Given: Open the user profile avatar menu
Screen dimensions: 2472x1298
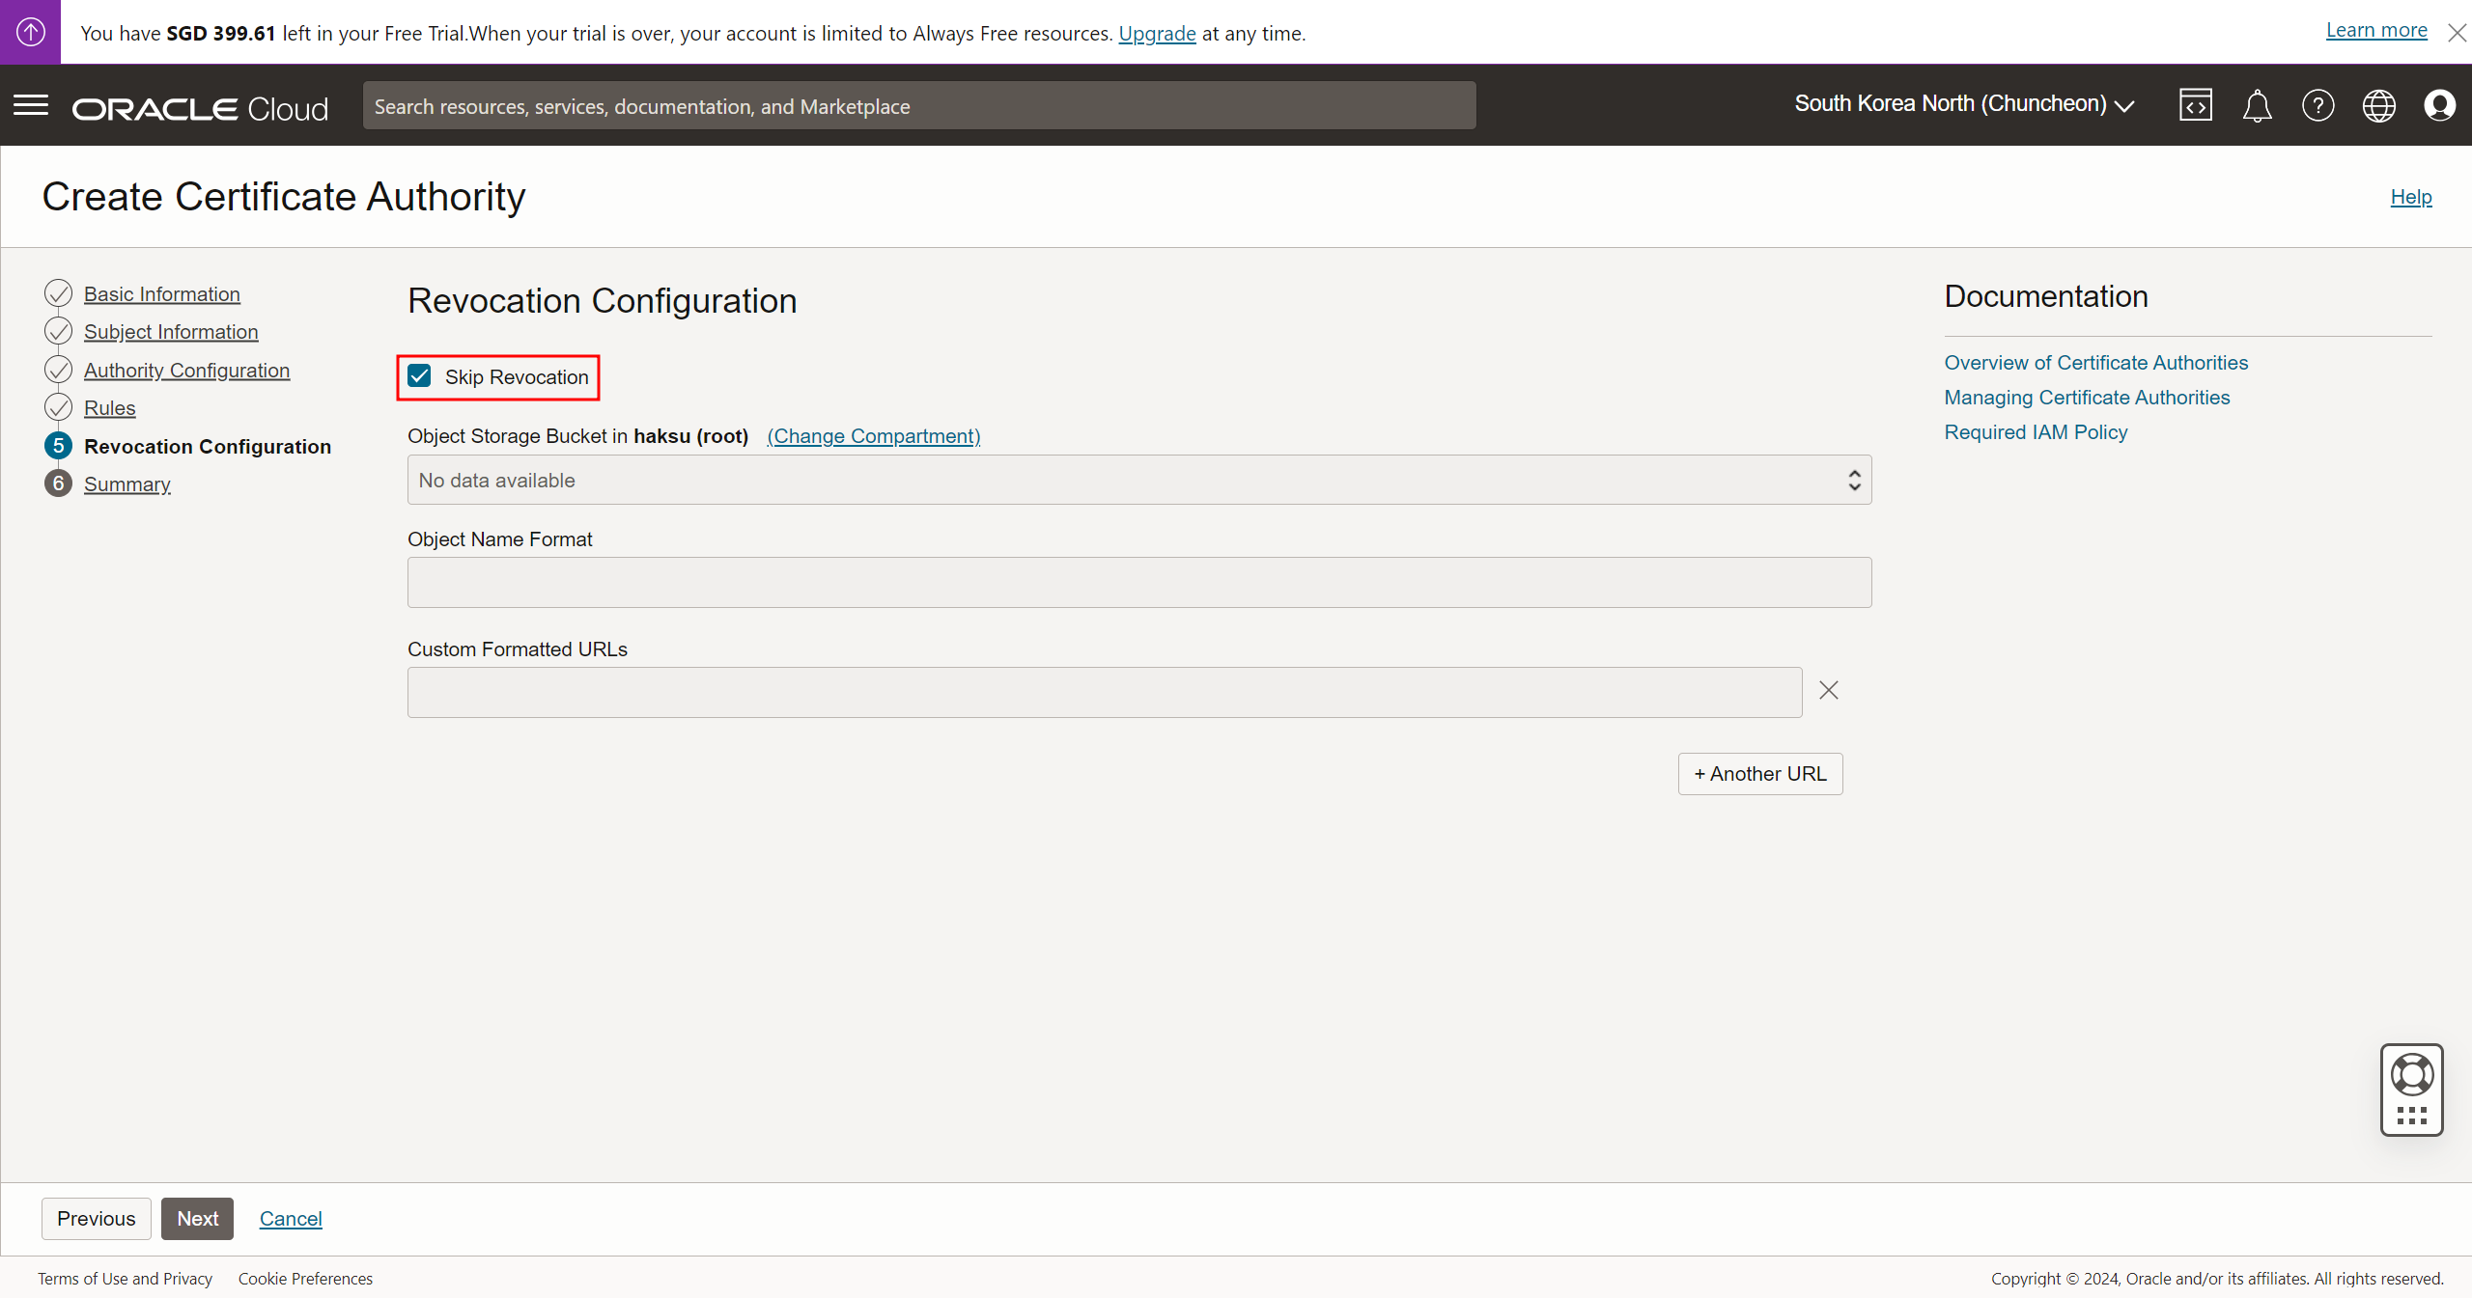Looking at the screenshot, I should point(2439,105).
